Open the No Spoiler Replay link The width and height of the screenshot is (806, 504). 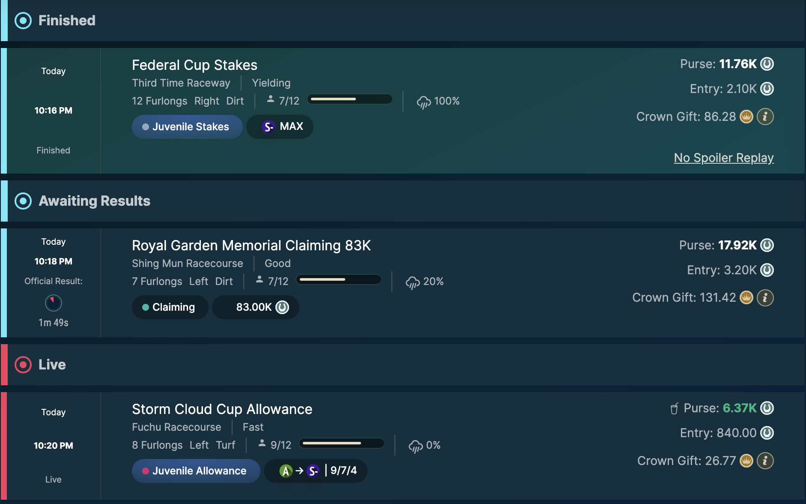click(723, 158)
